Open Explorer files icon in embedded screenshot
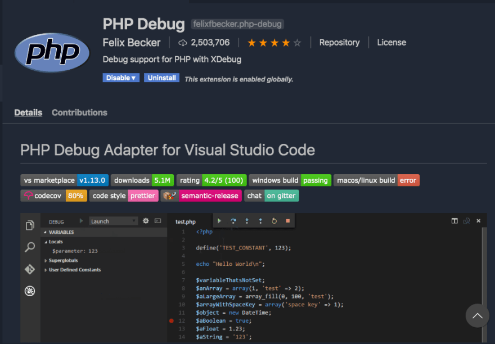This screenshot has width=495, height=344. point(30,225)
